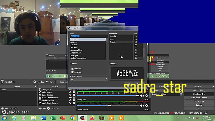Open Chrome from the taskbar

tap(72, 118)
